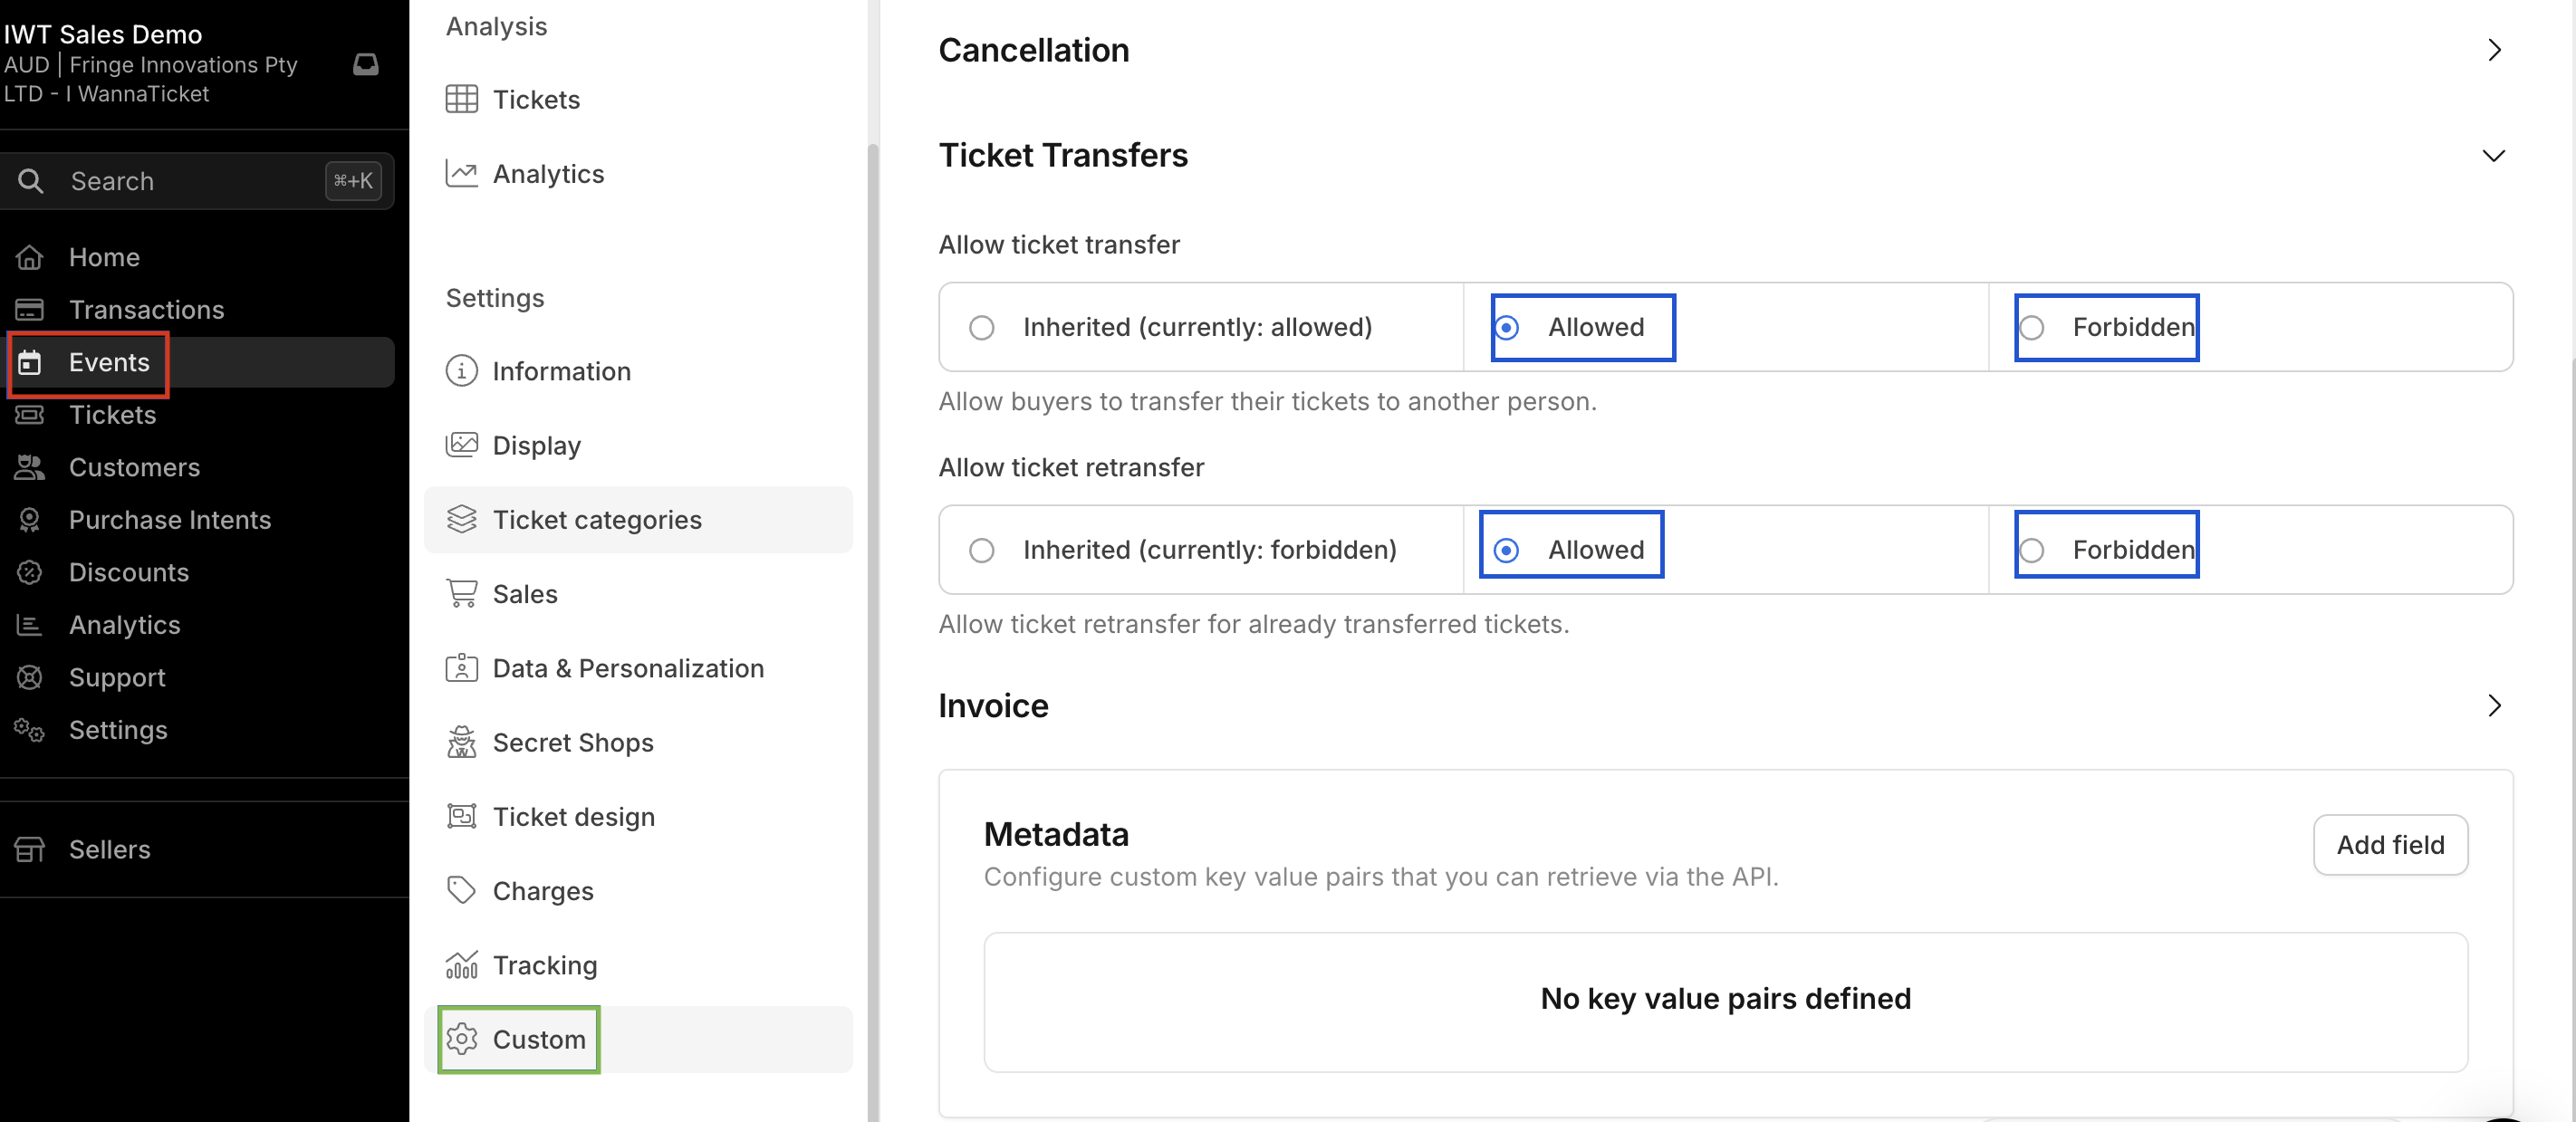
Task: Go to Data & Personalization settings
Action: (x=627, y=668)
